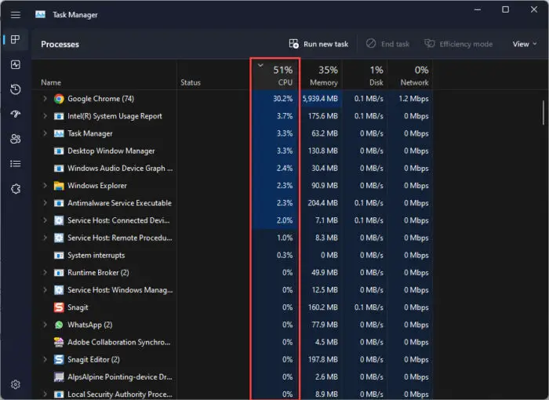Sort by the Memory column header

322,75
